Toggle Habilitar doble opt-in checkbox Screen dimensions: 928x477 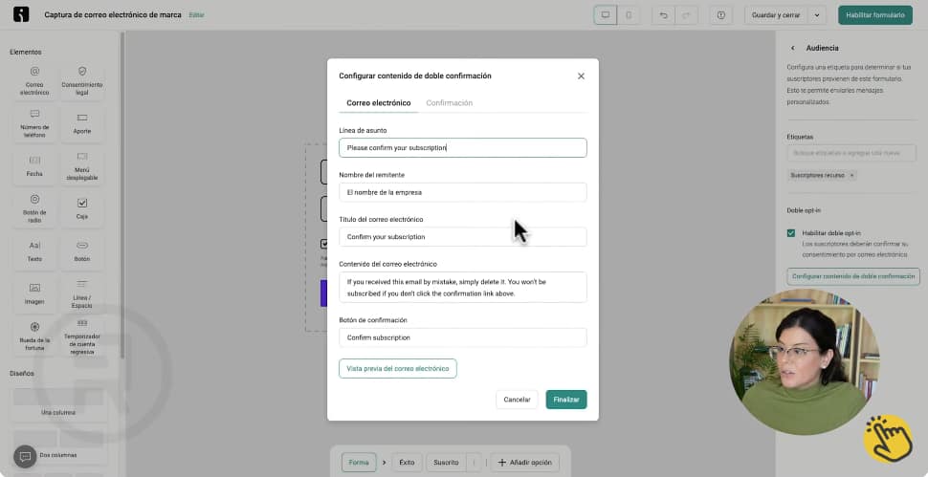click(790, 233)
